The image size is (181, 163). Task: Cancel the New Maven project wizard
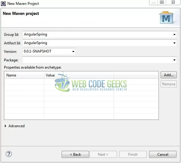point(163,154)
